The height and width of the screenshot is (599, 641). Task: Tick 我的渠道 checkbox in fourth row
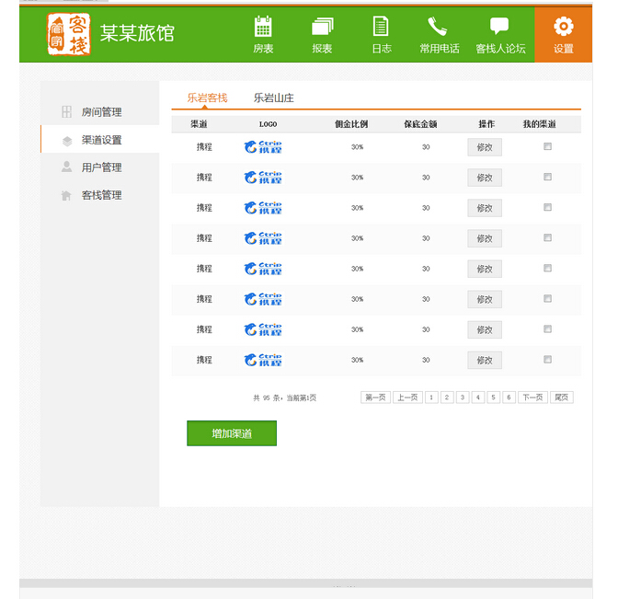548,237
